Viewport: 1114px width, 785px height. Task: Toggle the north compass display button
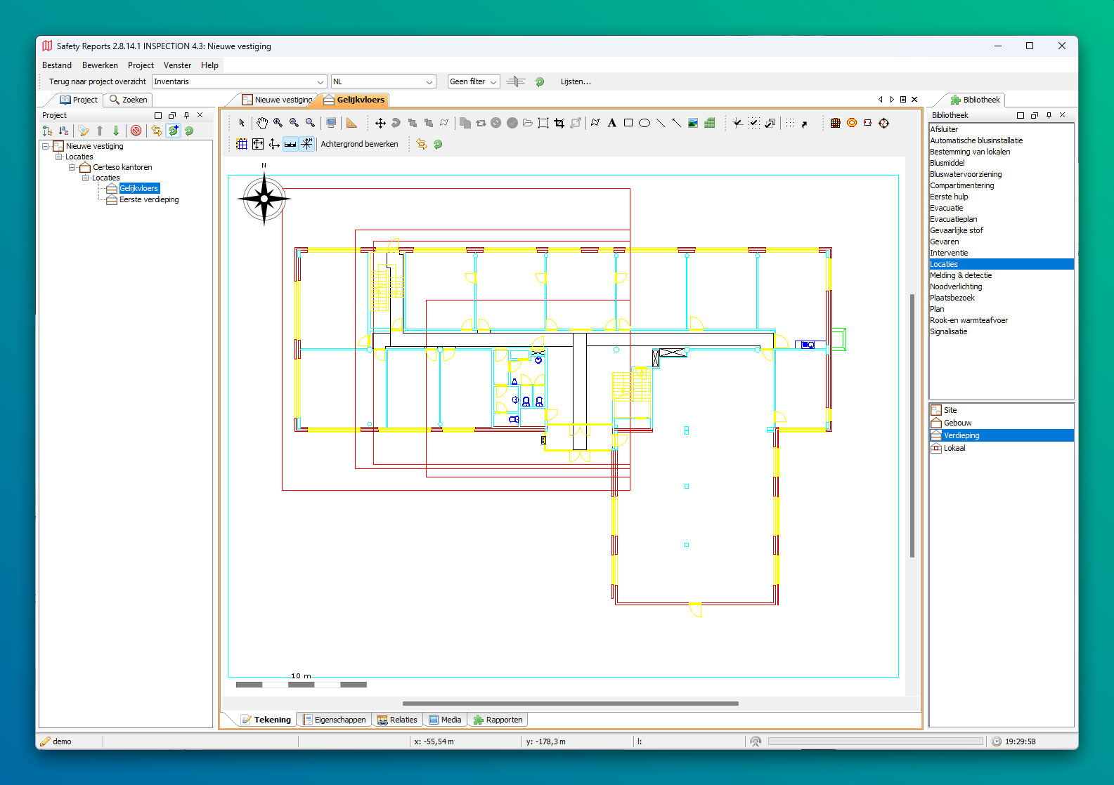307,144
